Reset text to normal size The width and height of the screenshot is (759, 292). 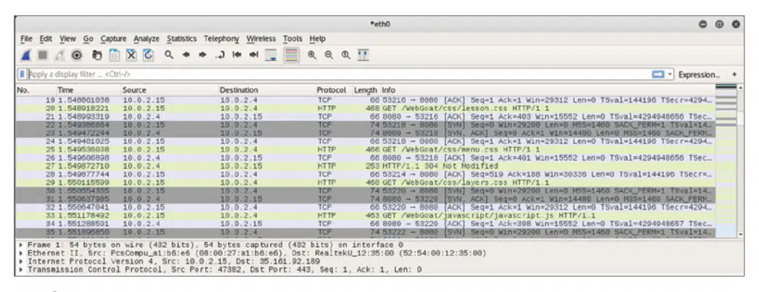click(x=345, y=55)
